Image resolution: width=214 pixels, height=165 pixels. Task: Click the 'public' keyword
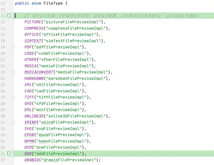click(22, 3)
